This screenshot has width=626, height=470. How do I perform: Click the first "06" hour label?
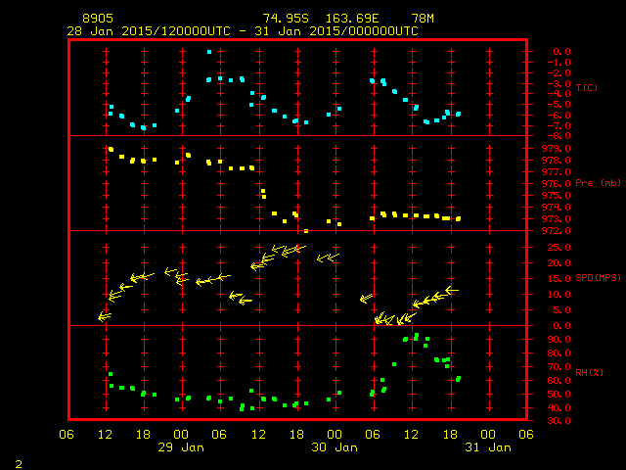point(67,435)
